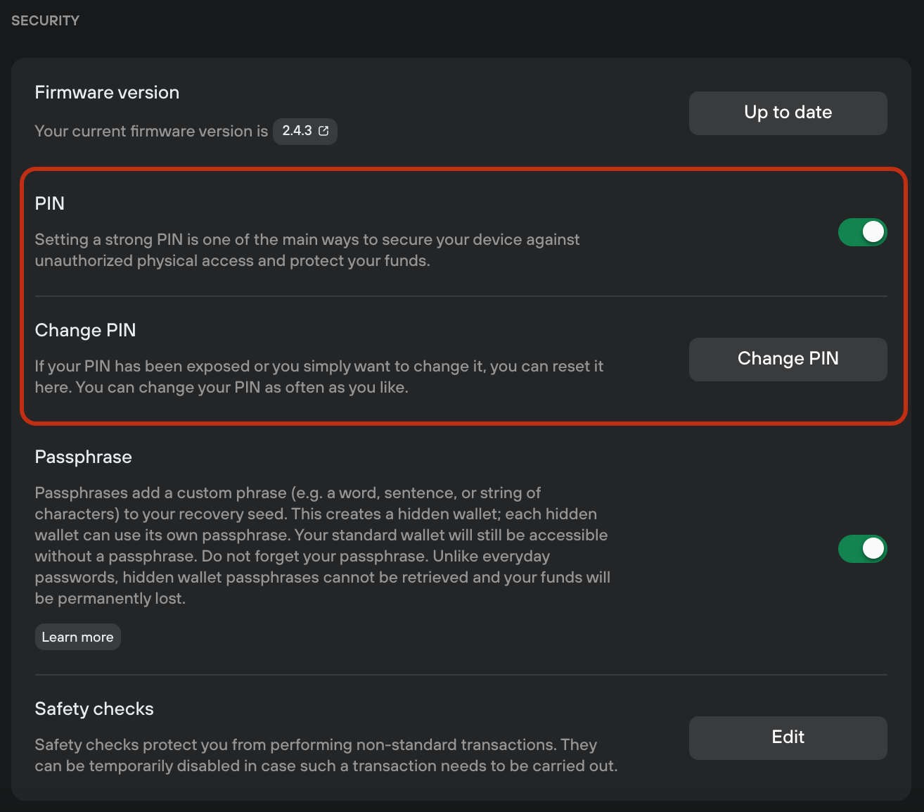Image resolution: width=924 pixels, height=812 pixels.
Task: Select the Passphrase heading
Action: pyautogui.click(x=83, y=457)
